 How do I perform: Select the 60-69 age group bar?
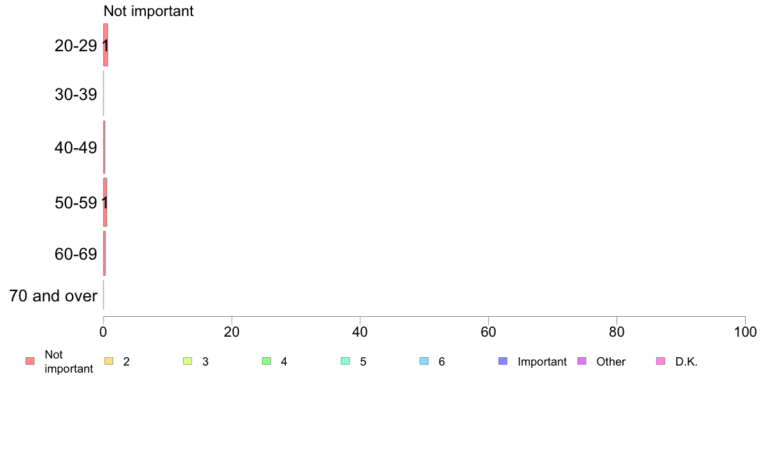pyautogui.click(x=105, y=253)
